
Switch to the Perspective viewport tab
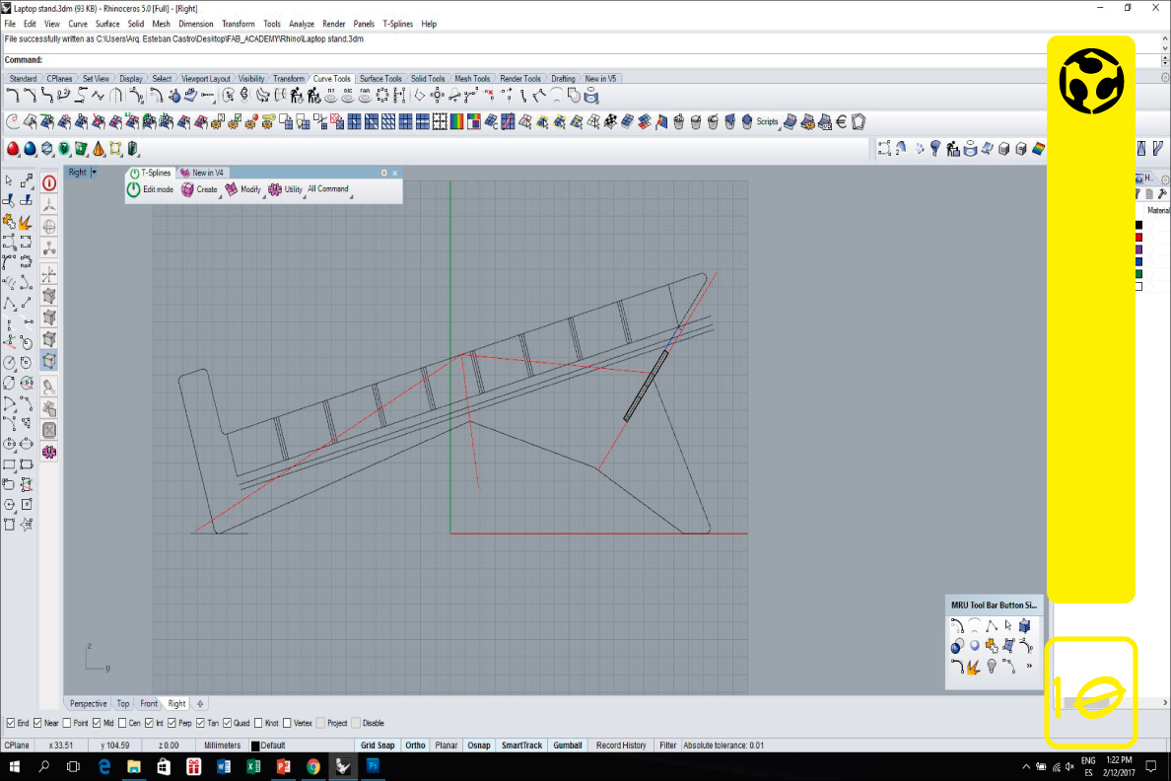pyautogui.click(x=88, y=703)
